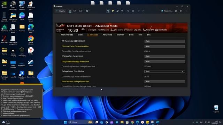Launch the Steam desktop shortcut
Image resolution: width=223 pixels, height=125 pixels.
pyautogui.click(x=31, y=62)
